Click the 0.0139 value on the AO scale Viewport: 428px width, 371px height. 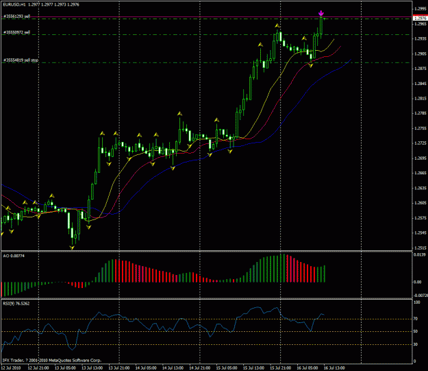(x=420, y=254)
